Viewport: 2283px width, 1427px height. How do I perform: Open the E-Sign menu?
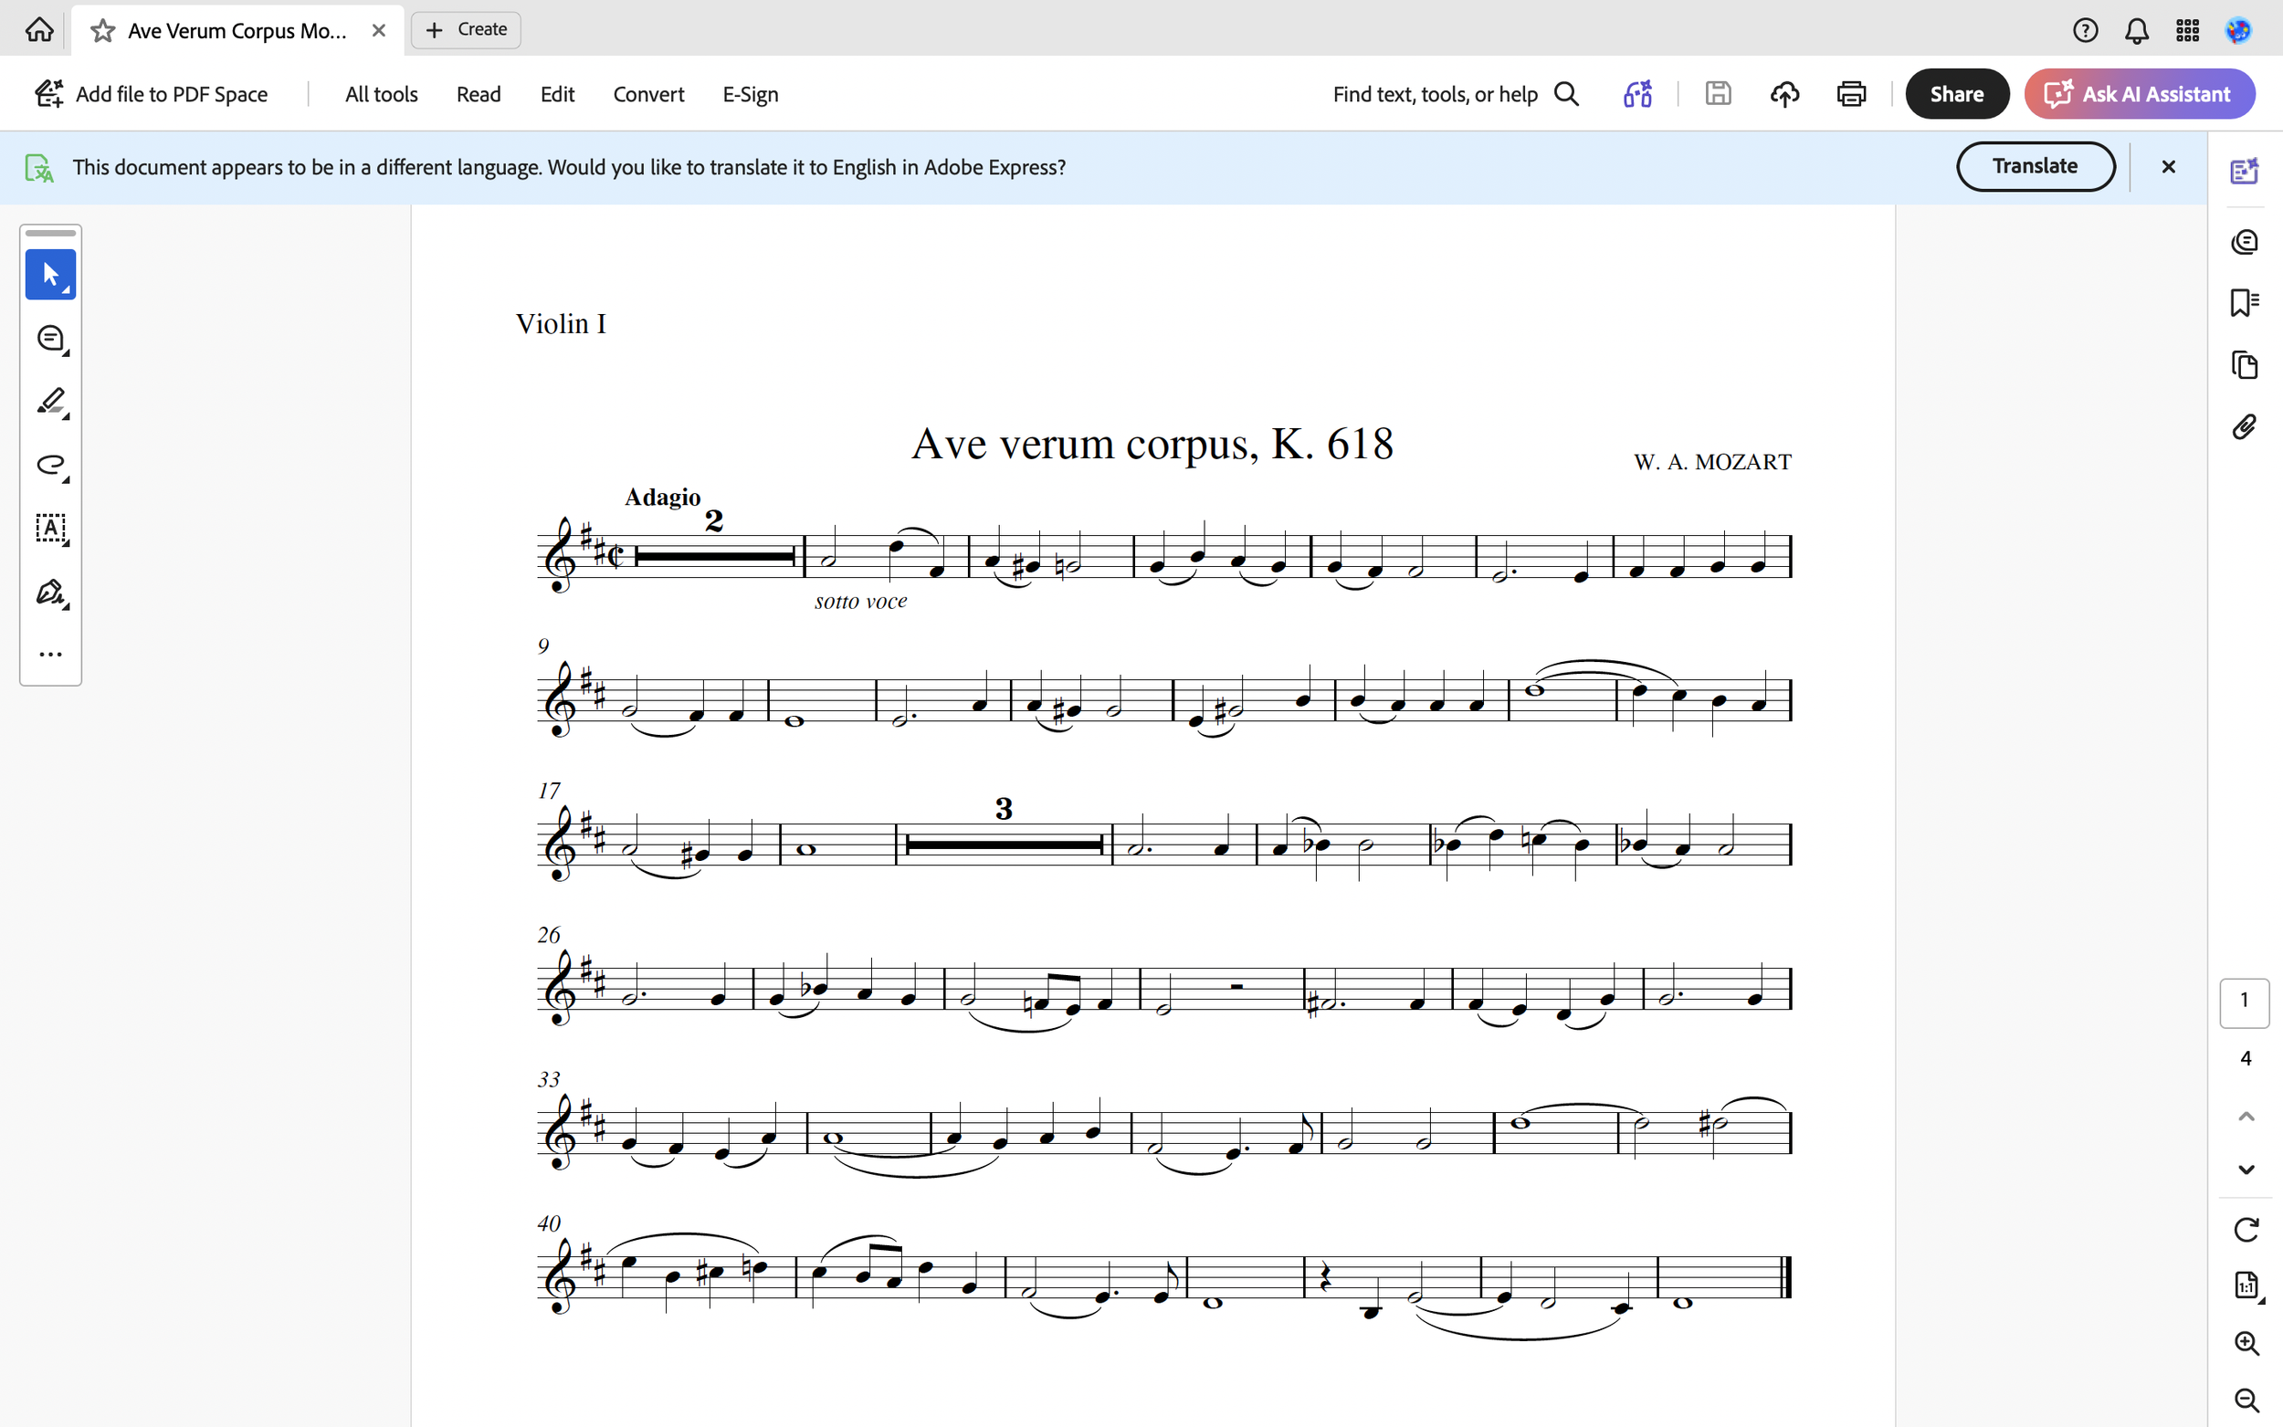pyautogui.click(x=751, y=94)
